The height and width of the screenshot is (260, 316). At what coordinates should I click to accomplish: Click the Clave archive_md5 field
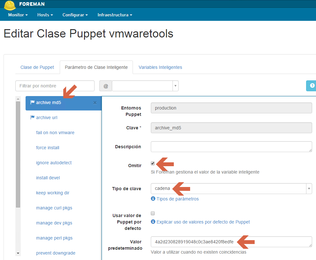click(231, 128)
